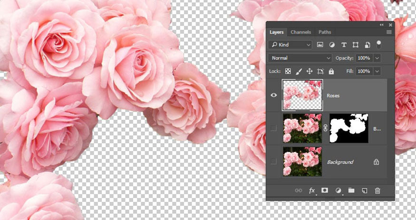Open the Fill slider dropdown arrow

(x=377, y=71)
